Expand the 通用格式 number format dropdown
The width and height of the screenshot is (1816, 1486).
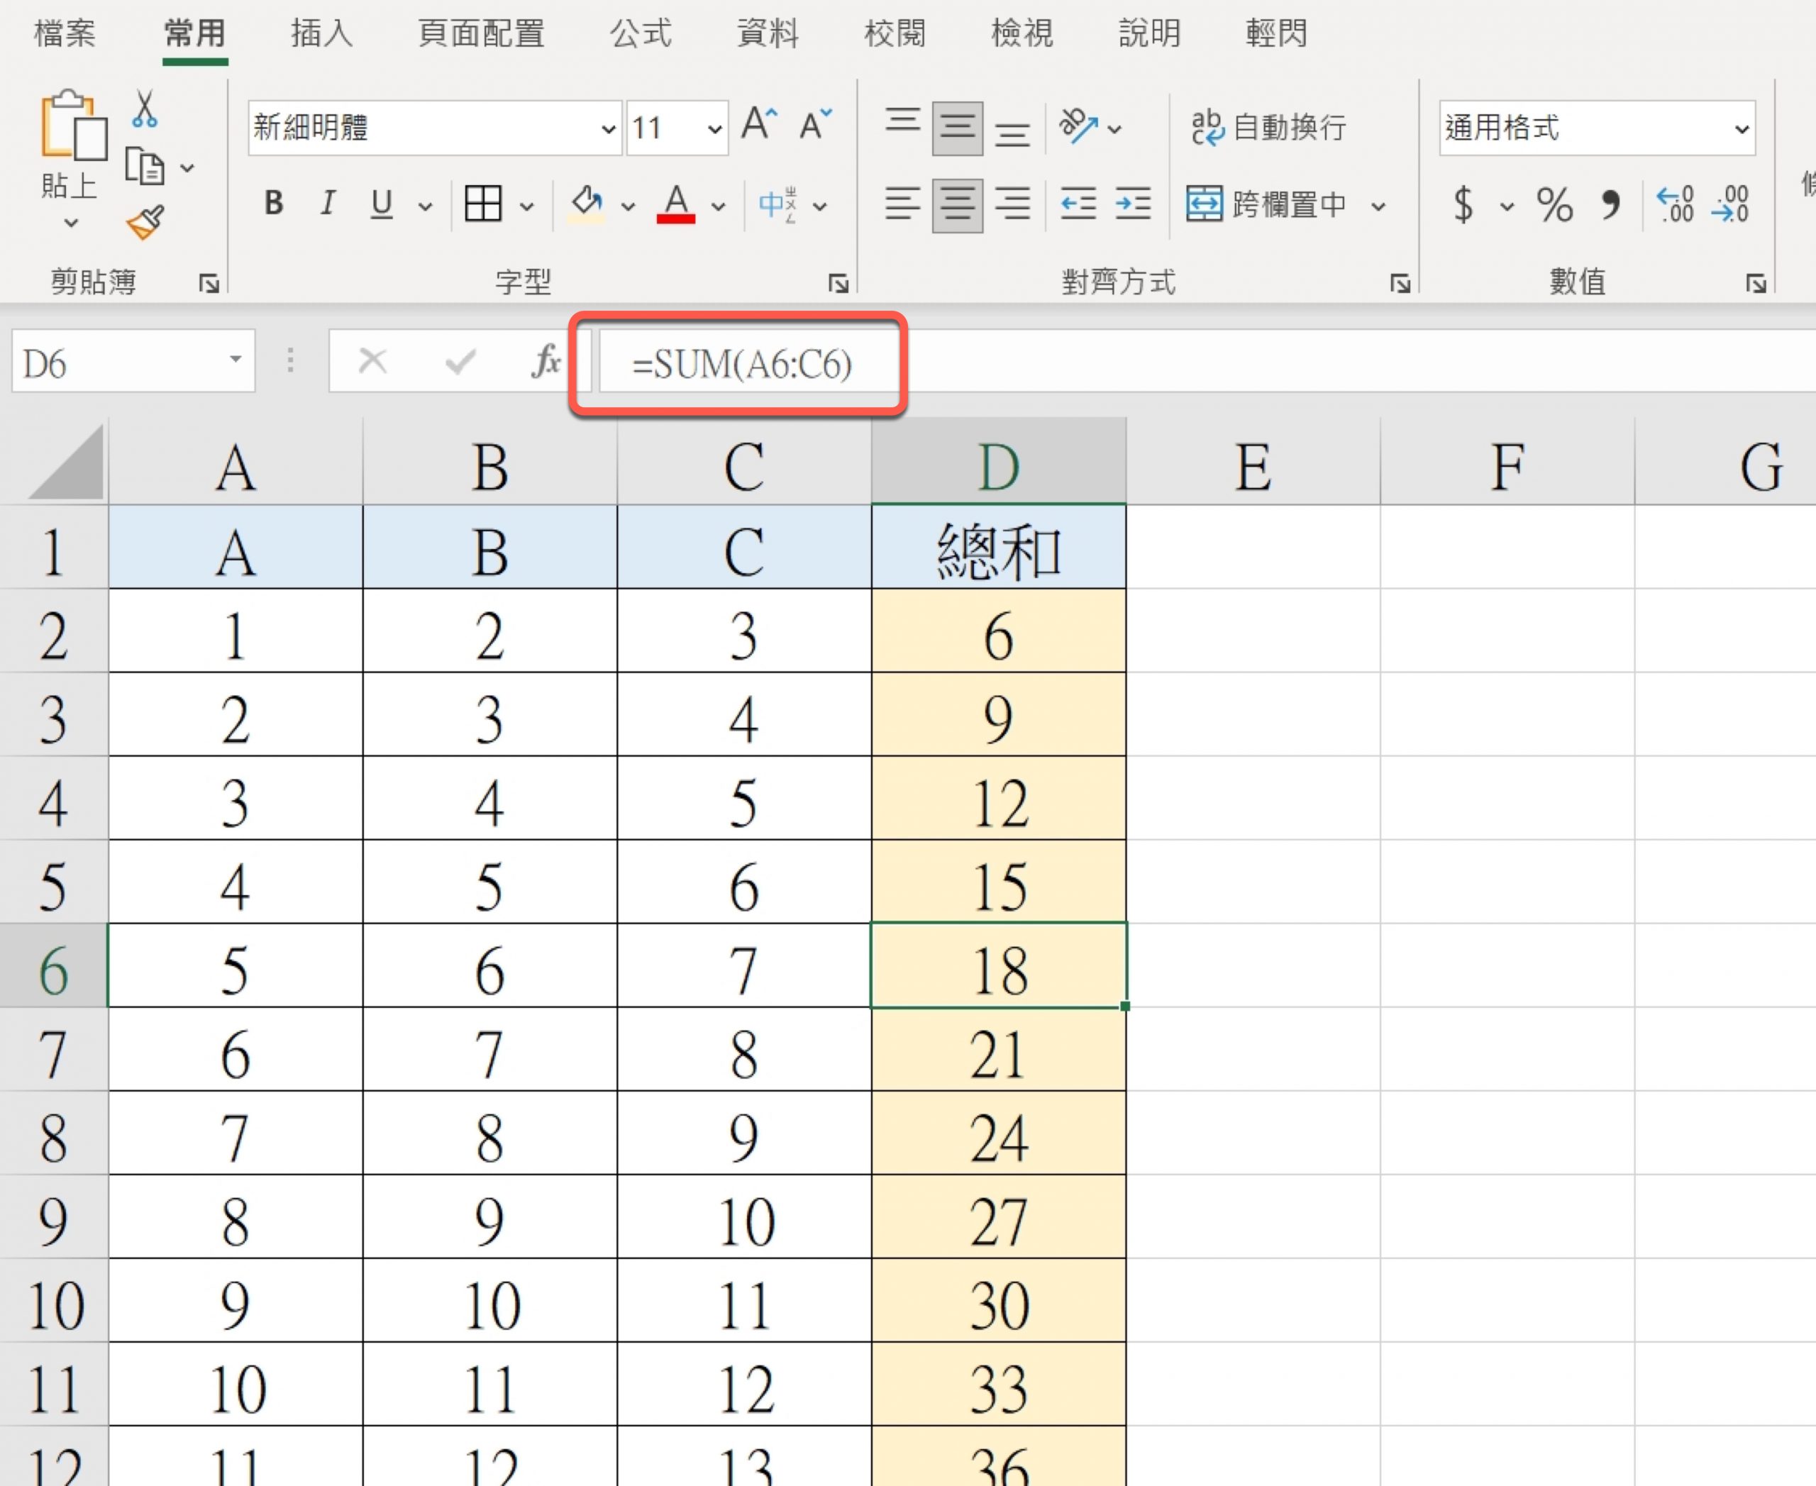(x=1741, y=129)
